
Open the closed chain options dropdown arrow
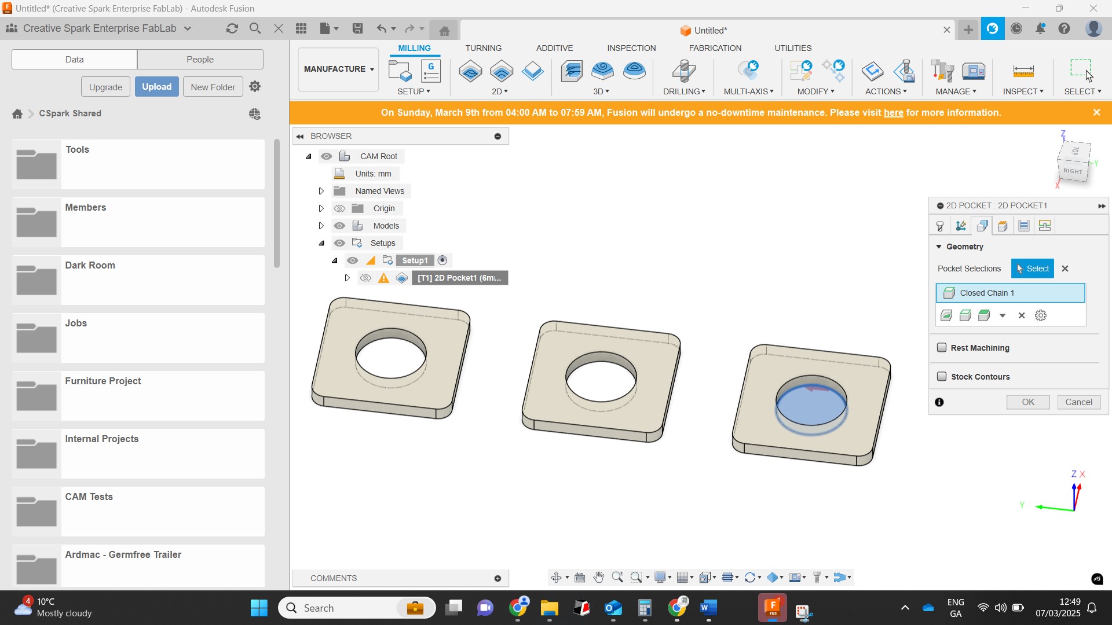coord(1003,315)
